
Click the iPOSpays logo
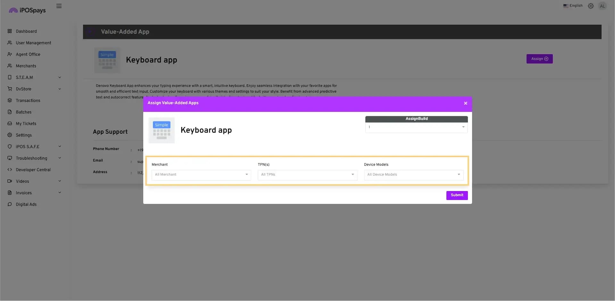(27, 10)
